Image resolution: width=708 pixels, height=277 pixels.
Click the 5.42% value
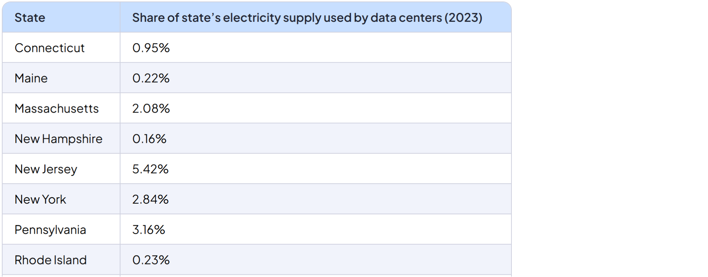coord(150,169)
